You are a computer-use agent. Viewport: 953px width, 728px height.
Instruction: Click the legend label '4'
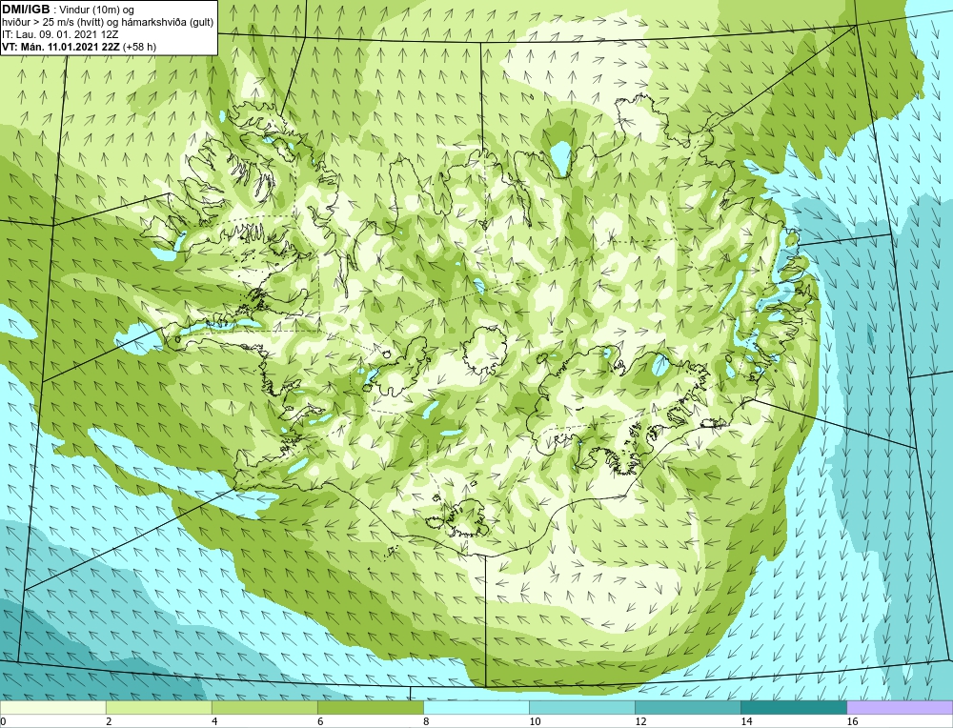tap(214, 721)
